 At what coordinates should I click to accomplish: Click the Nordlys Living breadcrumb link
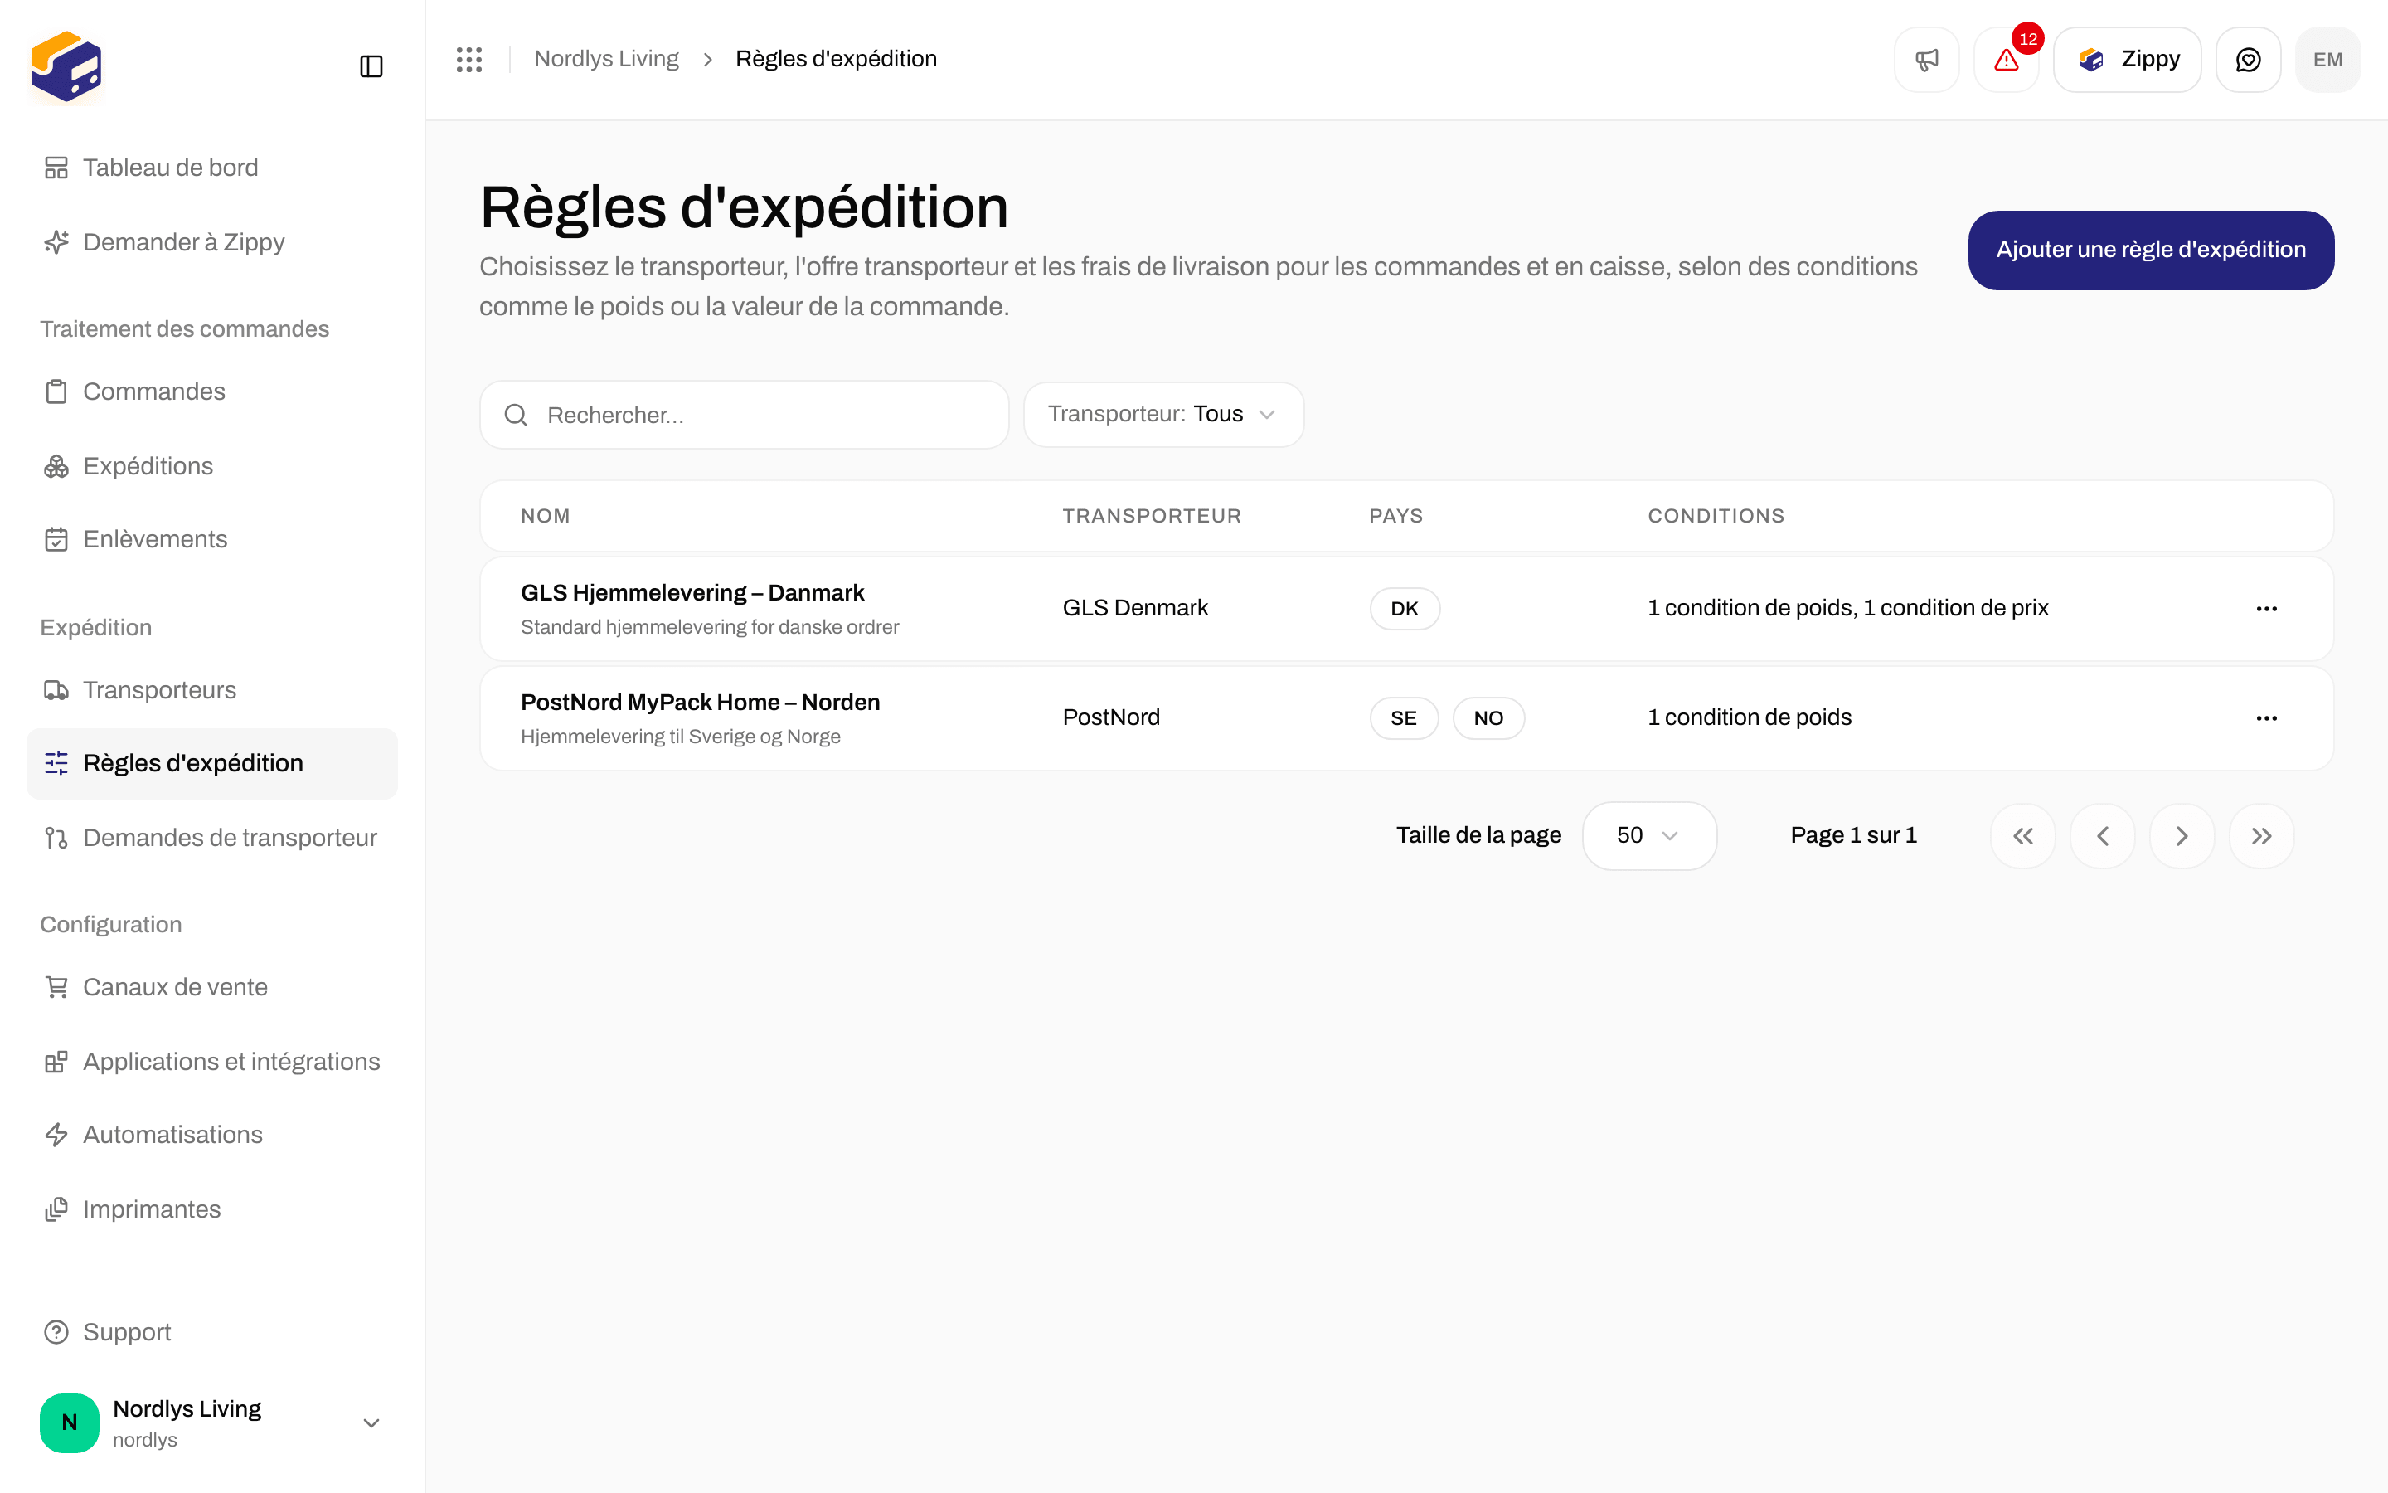[606, 59]
